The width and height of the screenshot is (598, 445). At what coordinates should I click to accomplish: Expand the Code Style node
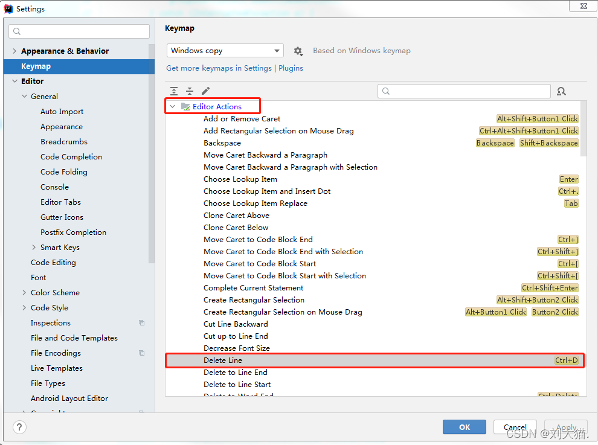(x=24, y=308)
